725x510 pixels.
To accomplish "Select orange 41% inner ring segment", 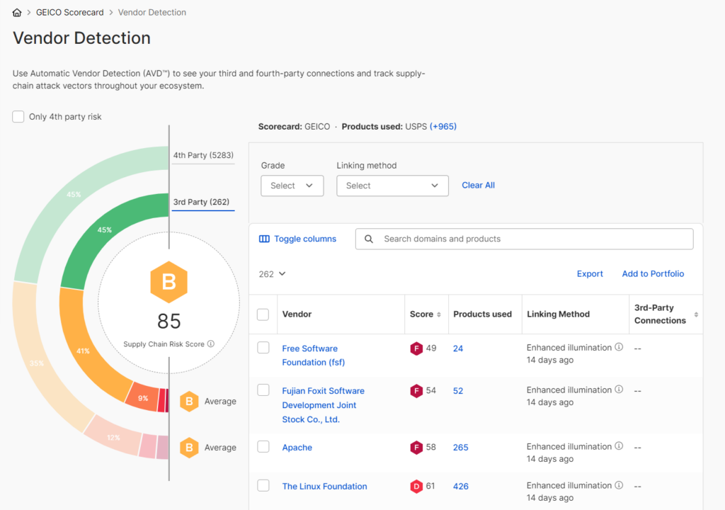I will point(84,351).
